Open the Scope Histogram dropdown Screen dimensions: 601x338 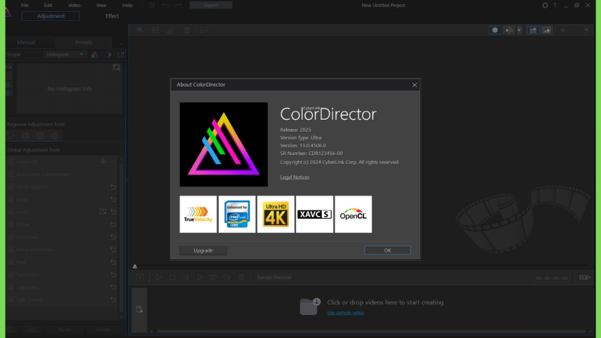[x=65, y=55]
